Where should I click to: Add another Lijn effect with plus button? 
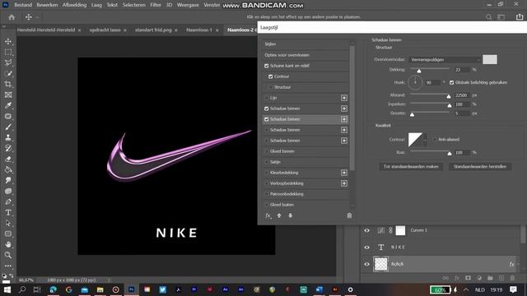click(x=344, y=98)
